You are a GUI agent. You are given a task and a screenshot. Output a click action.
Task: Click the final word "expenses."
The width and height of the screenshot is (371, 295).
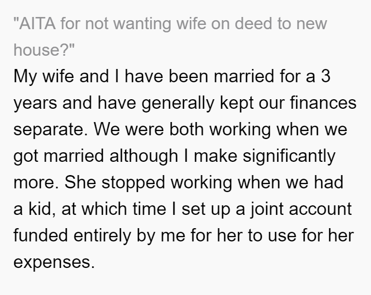[x=54, y=263]
